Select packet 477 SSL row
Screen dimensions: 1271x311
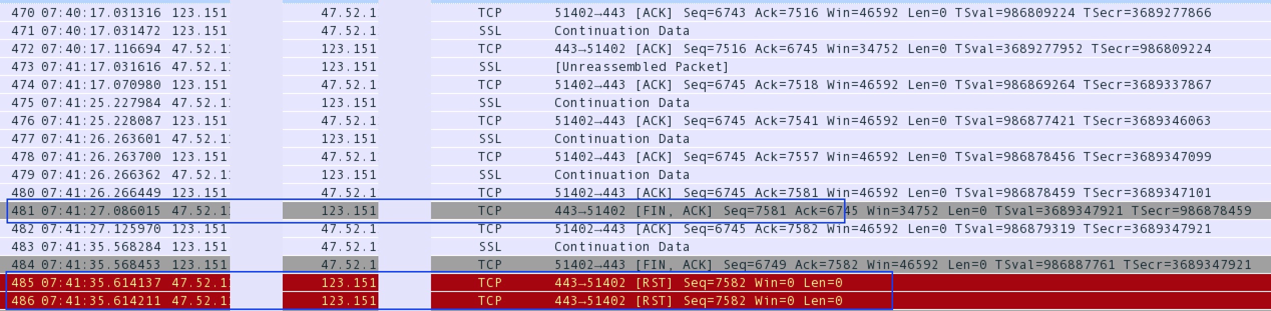635,138
